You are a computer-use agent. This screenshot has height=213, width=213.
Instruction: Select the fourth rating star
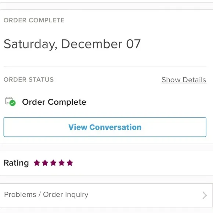pos(62,163)
